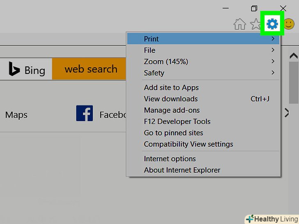299x224 pixels.
Task: Open Internet options
Action: tap(170, 159)
